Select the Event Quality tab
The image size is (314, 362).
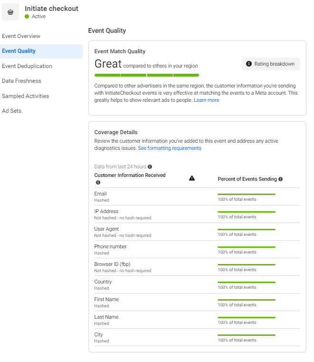(19, 51)
